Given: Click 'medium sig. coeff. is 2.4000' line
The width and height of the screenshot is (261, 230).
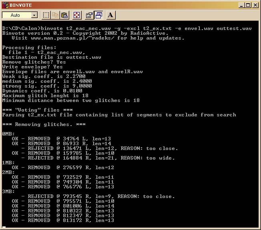Looking at the screenshot, I should pyautogui.click(x=47, y=81).
